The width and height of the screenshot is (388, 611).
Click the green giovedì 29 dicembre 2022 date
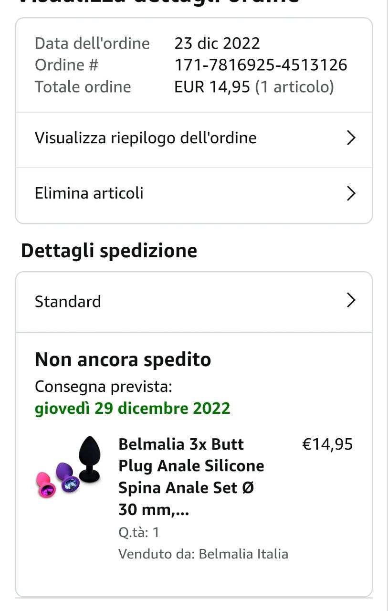(x=133, y=409)
